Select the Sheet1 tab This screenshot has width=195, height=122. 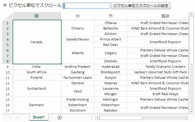pyautogui.click(x=38, y=117)
